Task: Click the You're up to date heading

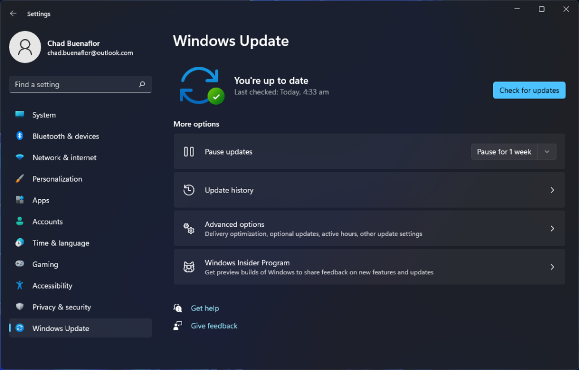Action: (x=271, y=80)
